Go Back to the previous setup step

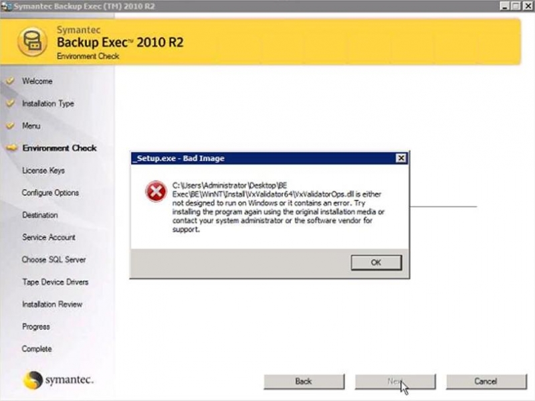click(x=304, y=381)
